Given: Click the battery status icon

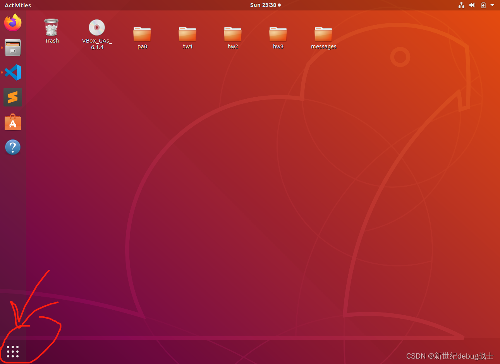Looking at the screenshot, I should point(483,5).
